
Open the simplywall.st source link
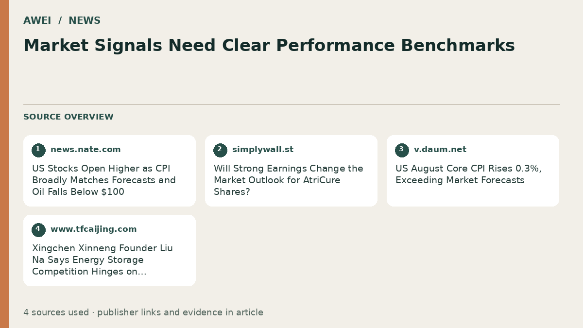point(263,150)
